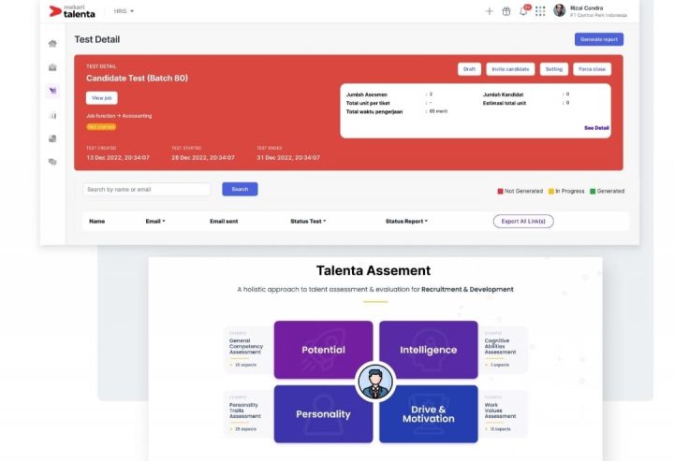This screenshot has width=674, height=461.
Task: Click test ended date 31 Dec 2022
Action: click(x=288, y=157)
